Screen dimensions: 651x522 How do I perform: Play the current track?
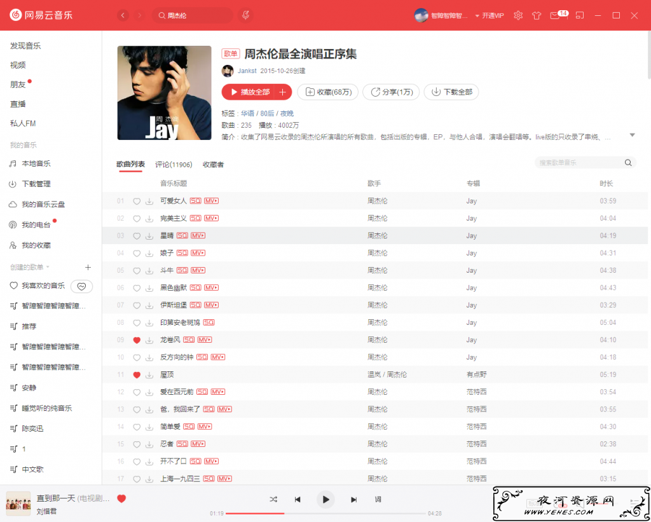(x=326, y=500)
